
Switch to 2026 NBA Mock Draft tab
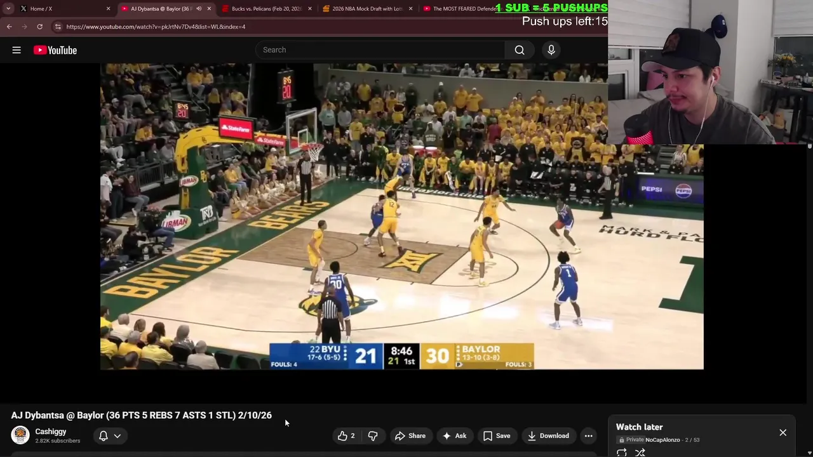pos(367,9)
